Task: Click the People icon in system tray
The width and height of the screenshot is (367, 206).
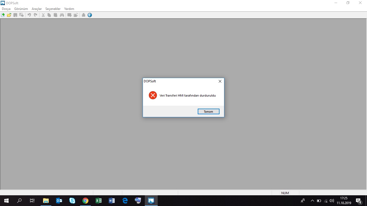Action: [303, 201]
